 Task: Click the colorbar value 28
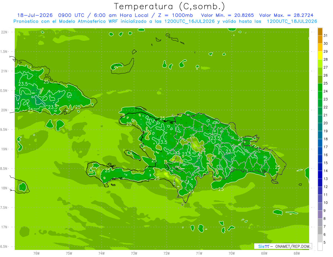pyautogui.click(x=326, y=59)
